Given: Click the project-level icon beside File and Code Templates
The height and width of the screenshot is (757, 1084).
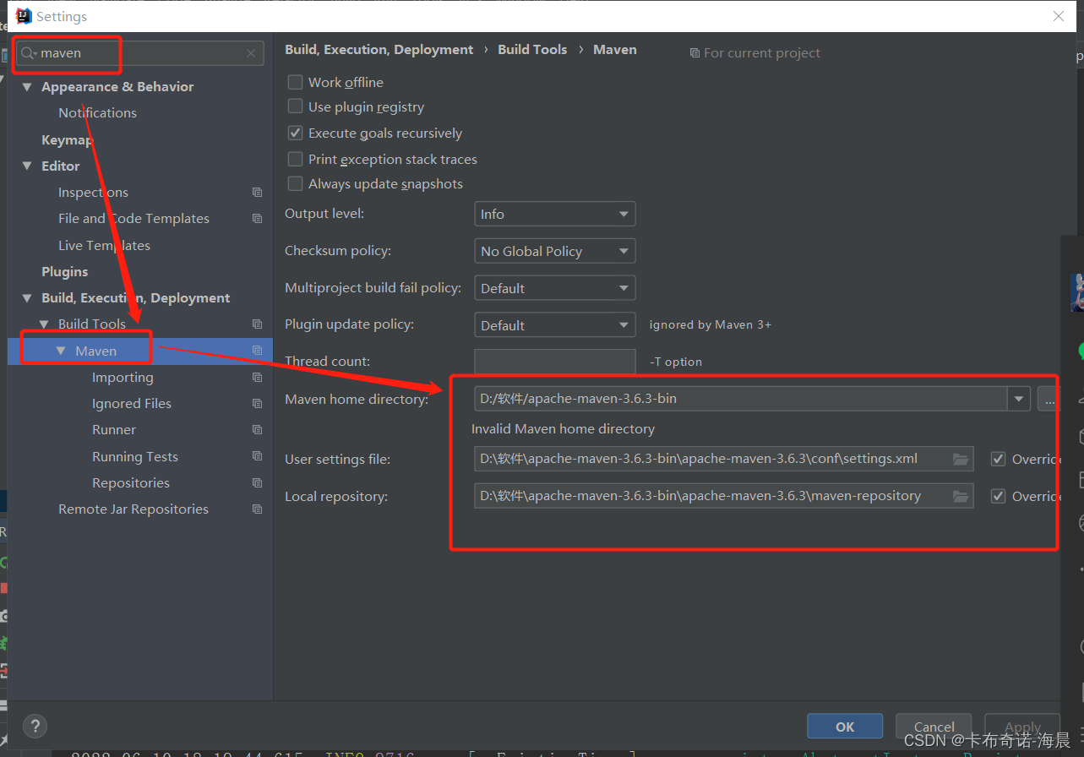Looking at the screenshot, I should tap(257, 218).
